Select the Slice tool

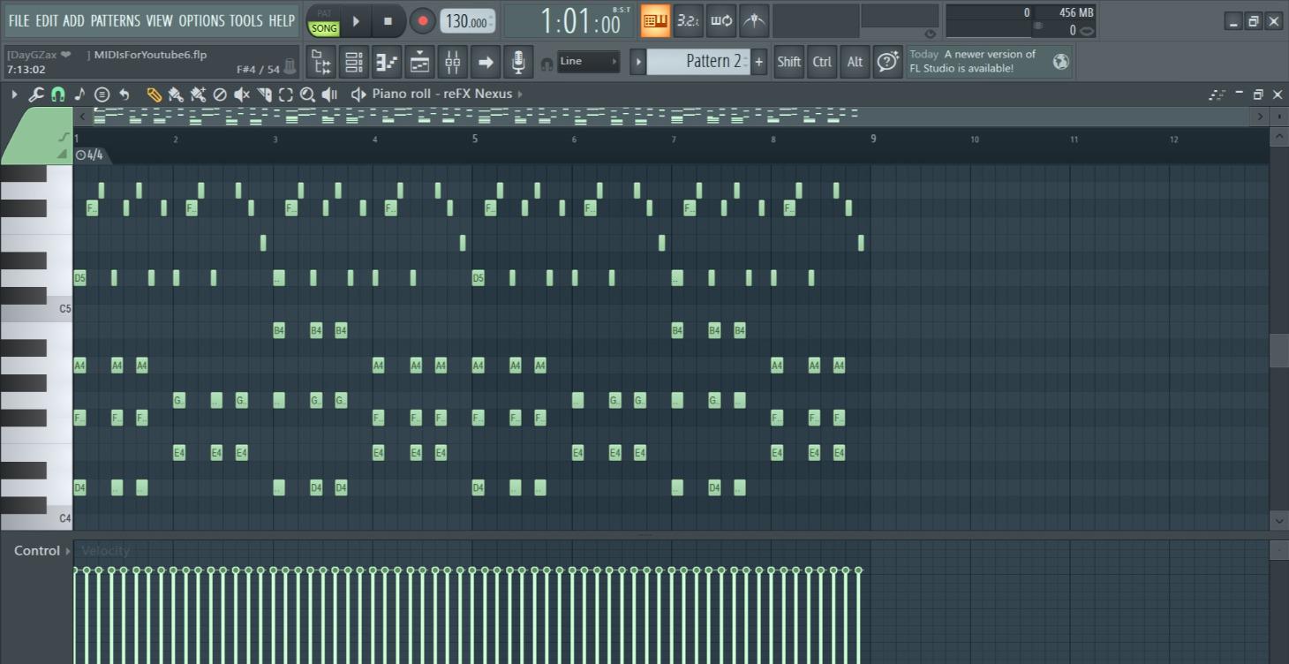click(x=264, y=94)
